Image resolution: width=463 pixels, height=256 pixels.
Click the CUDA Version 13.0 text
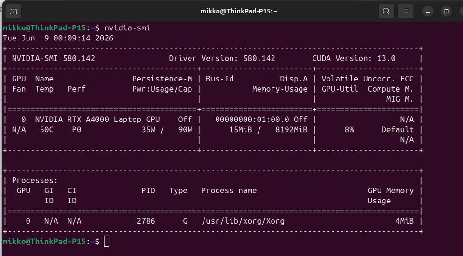pyautogui.click(x=354, y=58)
